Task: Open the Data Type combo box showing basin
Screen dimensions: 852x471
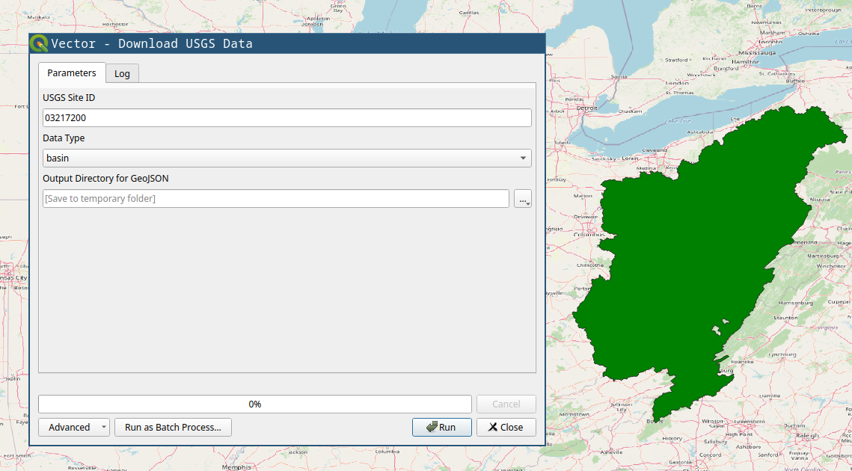Action: click(x=284, y=158)
